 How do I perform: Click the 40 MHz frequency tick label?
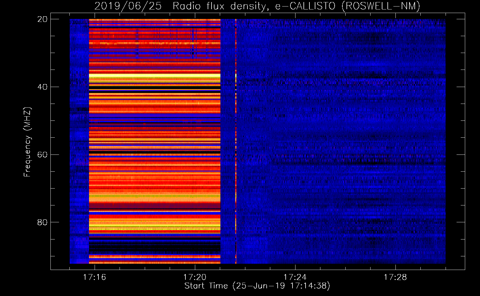42,87
